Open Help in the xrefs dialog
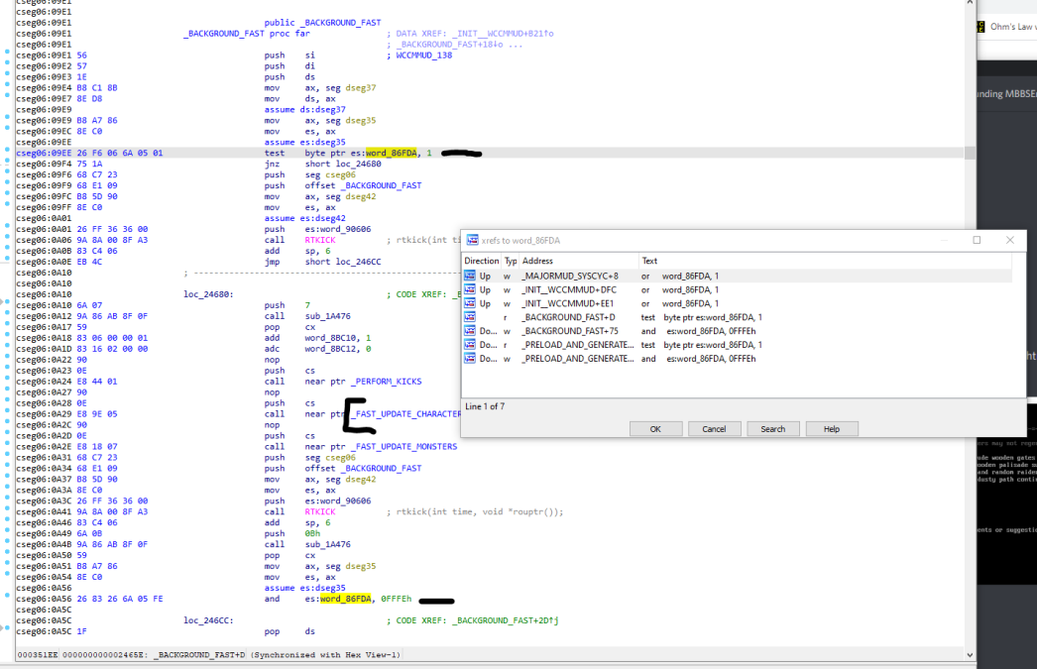1037x669 pixels. 832,429
